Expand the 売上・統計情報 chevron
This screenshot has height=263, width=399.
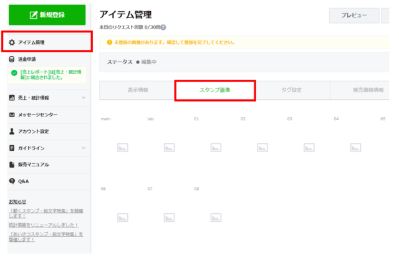(84, 98)
